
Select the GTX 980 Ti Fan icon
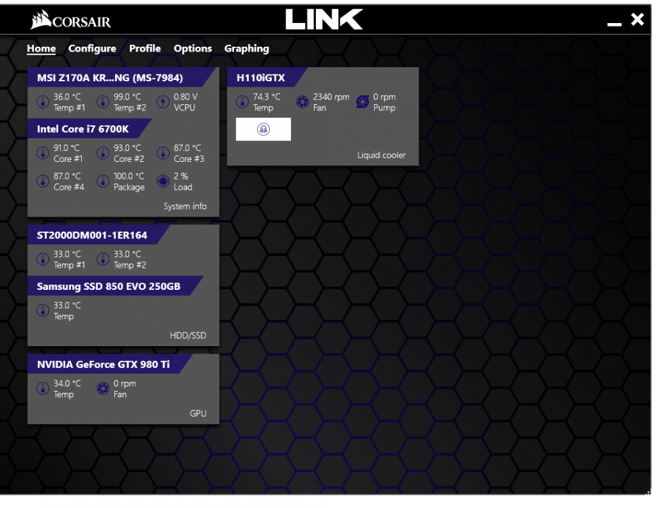coord(103,388)
